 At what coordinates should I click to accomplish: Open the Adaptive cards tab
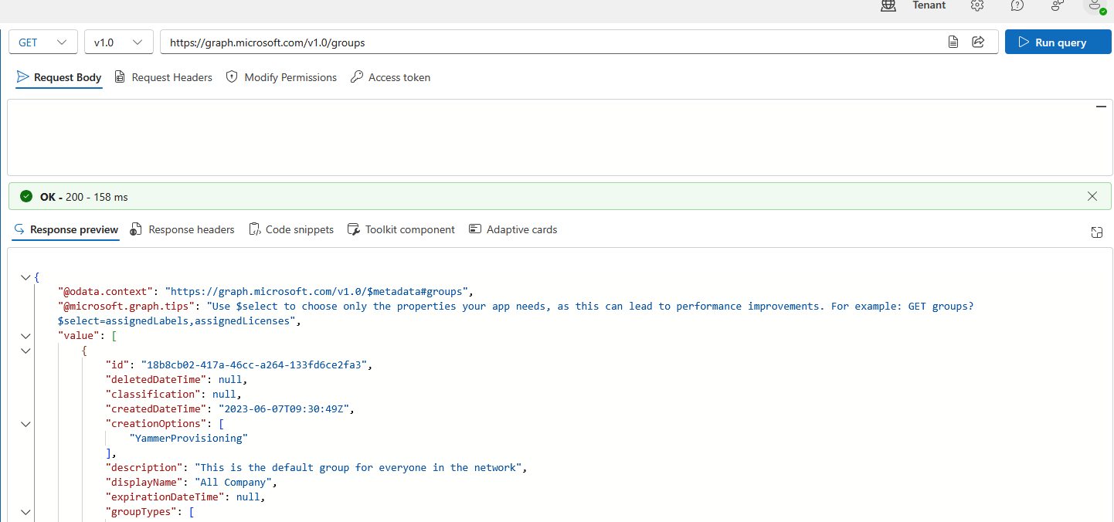513,229
